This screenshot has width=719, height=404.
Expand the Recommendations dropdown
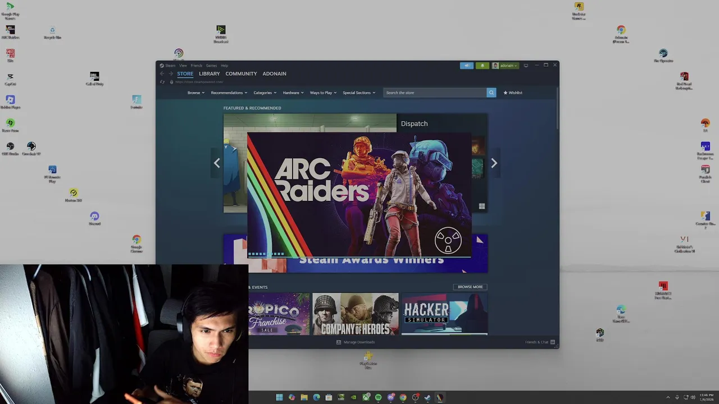tap(229, 93)
